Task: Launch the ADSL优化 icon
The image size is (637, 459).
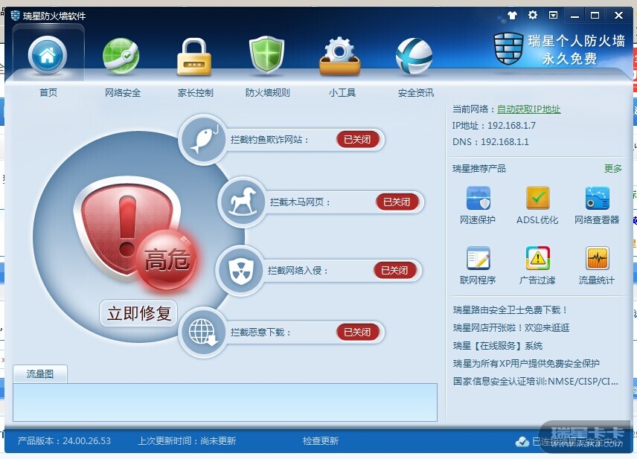Action: pyautogui.click(x=538, y=198)
